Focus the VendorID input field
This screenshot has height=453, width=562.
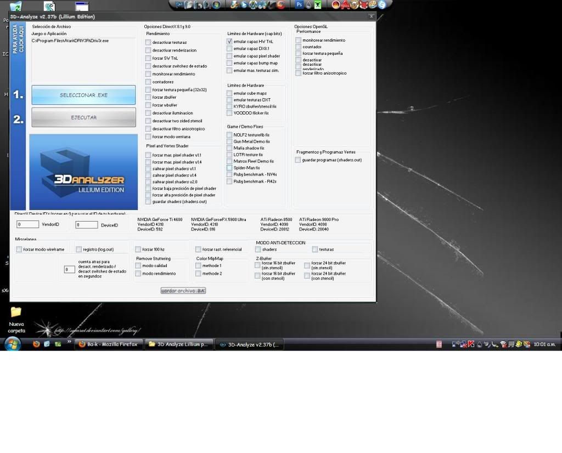click(x=27, y=224)
